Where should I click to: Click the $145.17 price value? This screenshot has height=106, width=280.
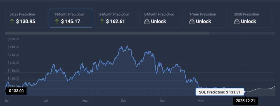coord(71,22)
